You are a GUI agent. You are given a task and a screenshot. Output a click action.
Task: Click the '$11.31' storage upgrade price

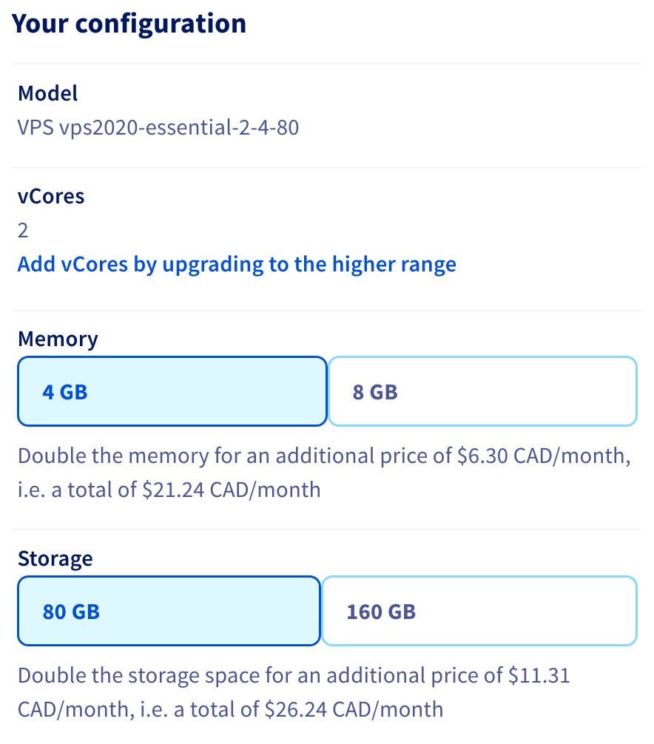click(539, 675)
